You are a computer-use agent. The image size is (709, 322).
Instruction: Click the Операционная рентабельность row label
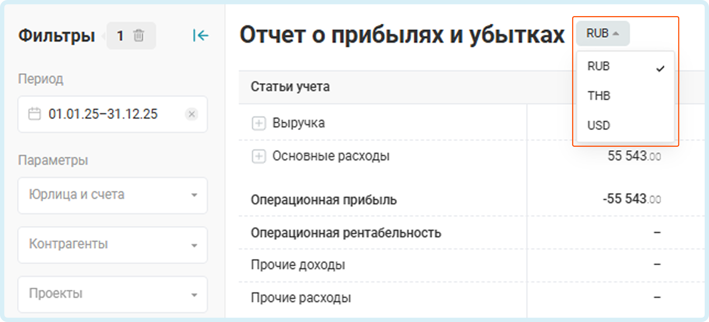pyautogui.click(x=346, y=233)
